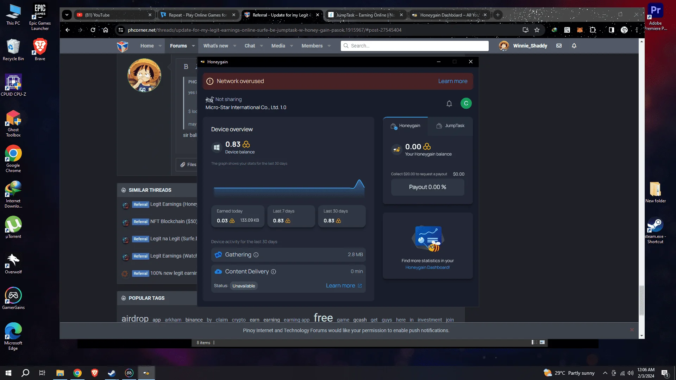Go to browser home page
Image resolution: width=676 pixels, height=380 pixels.
tap(106, 30)
